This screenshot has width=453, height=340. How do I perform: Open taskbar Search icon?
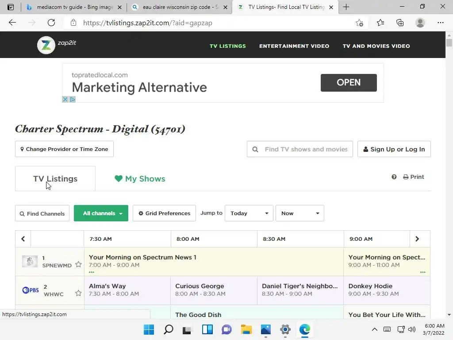point(169,329)
